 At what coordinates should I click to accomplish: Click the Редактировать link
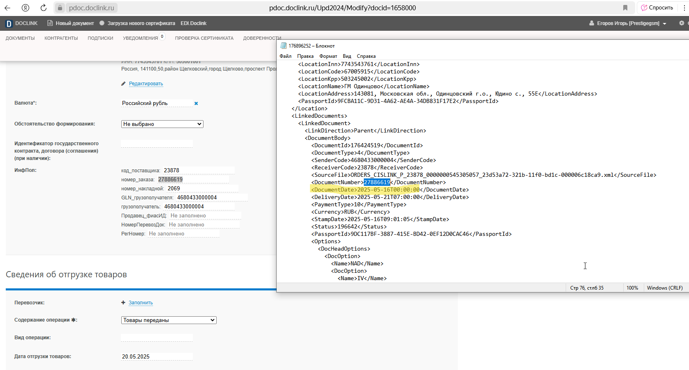coord(146,84)
